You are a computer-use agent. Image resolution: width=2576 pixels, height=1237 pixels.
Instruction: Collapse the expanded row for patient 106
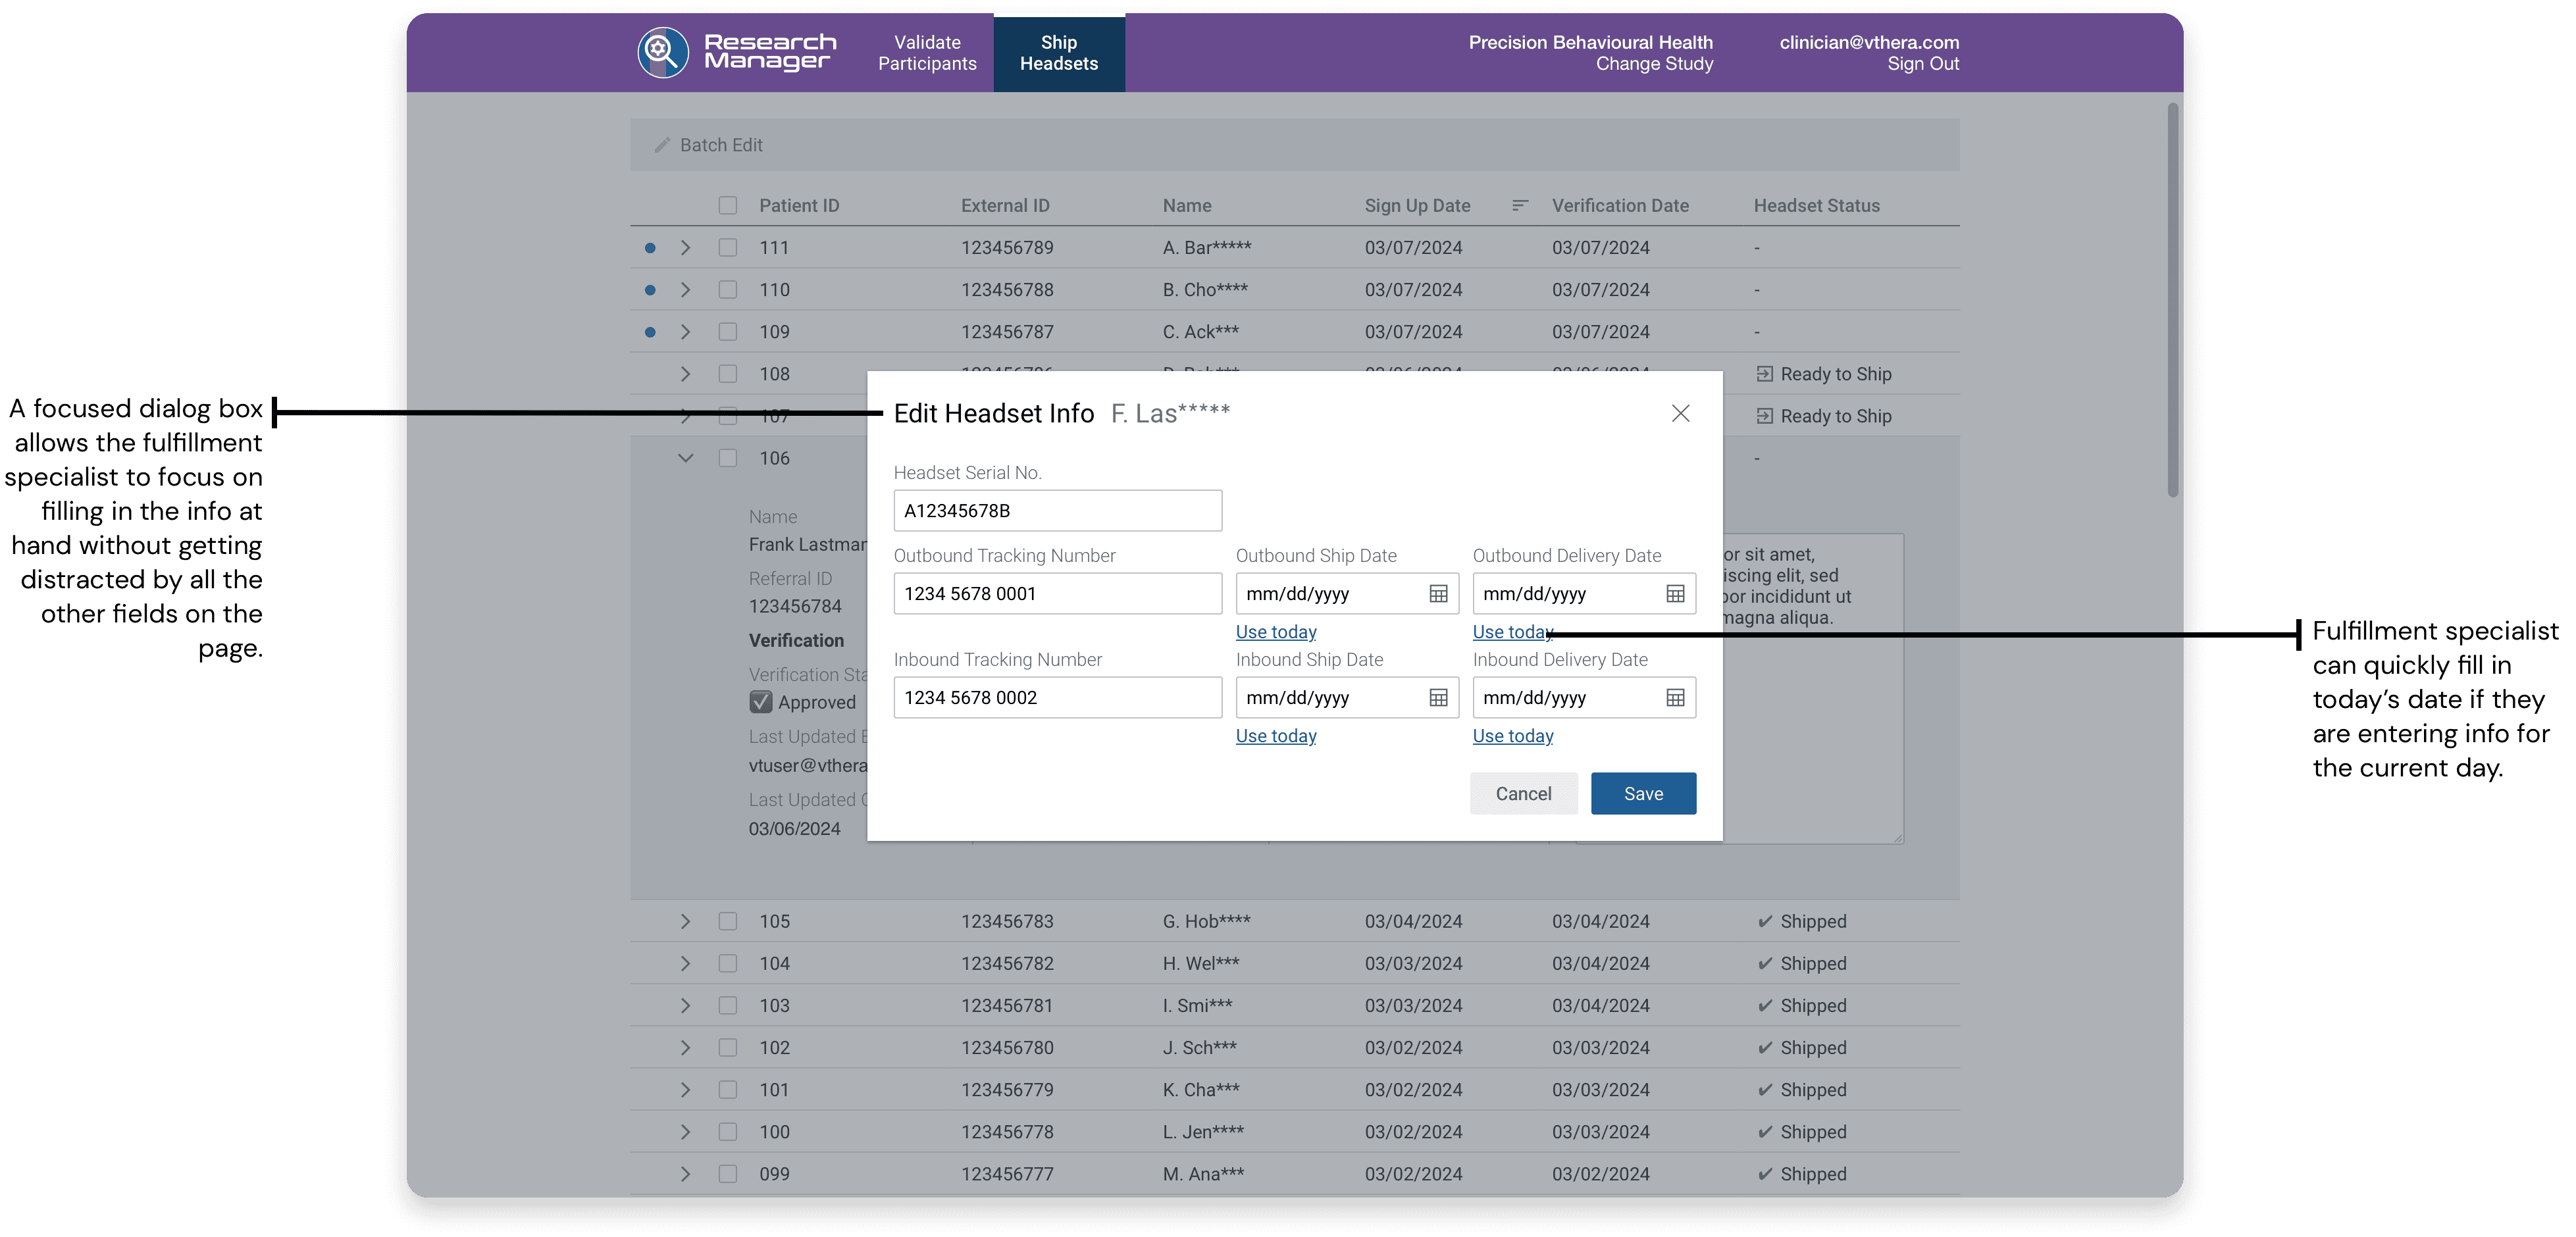[x=685, y=458]
